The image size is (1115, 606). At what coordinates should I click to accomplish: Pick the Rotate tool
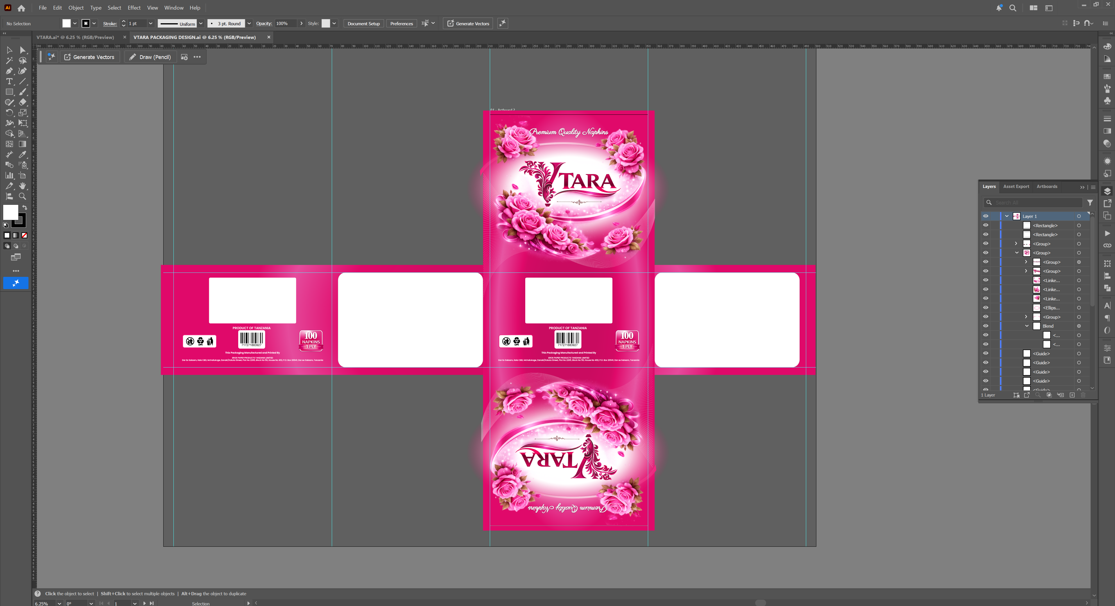pyautogui.click(x=9, y=112)
